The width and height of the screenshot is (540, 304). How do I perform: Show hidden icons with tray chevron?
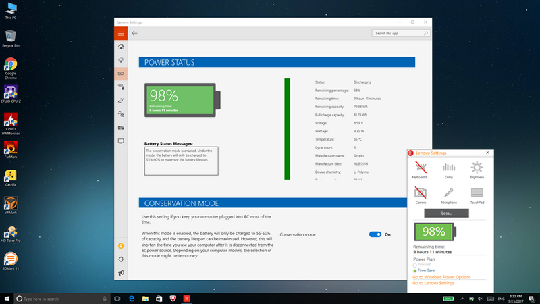pyautogui.click(x=462, y=299)
